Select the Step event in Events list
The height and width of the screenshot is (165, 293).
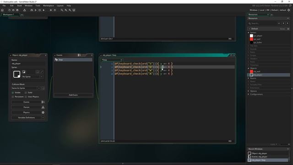point(73,60)
